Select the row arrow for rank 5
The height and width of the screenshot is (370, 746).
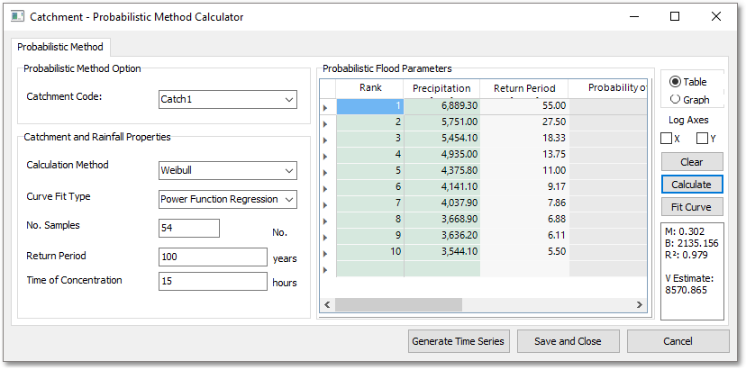point(327,172)
